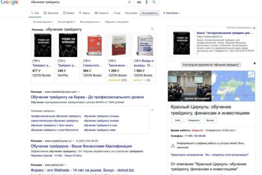
Task: Click the 'Выход' button in the knowledge panel
Action: tap(210, 120)
